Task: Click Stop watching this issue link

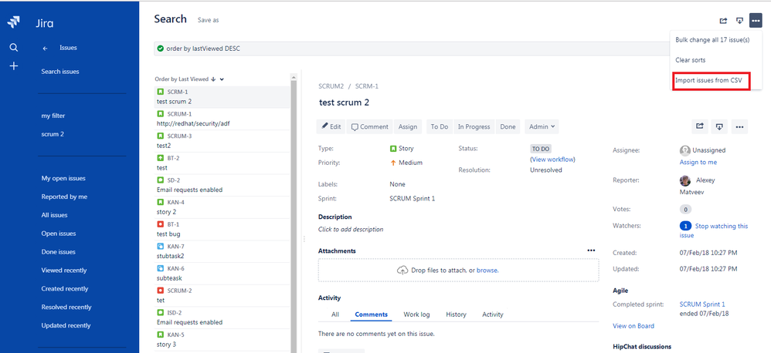Action: point(714,230)
